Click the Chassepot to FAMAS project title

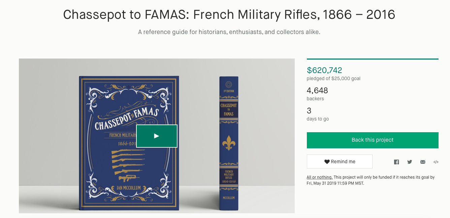tap(229, 14)
